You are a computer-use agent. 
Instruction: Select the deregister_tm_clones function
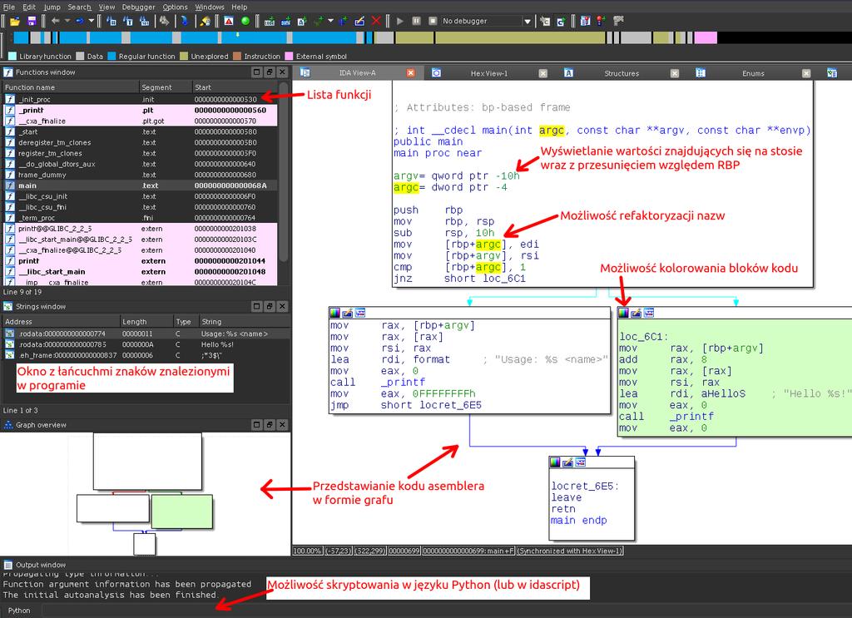(140, 142)
